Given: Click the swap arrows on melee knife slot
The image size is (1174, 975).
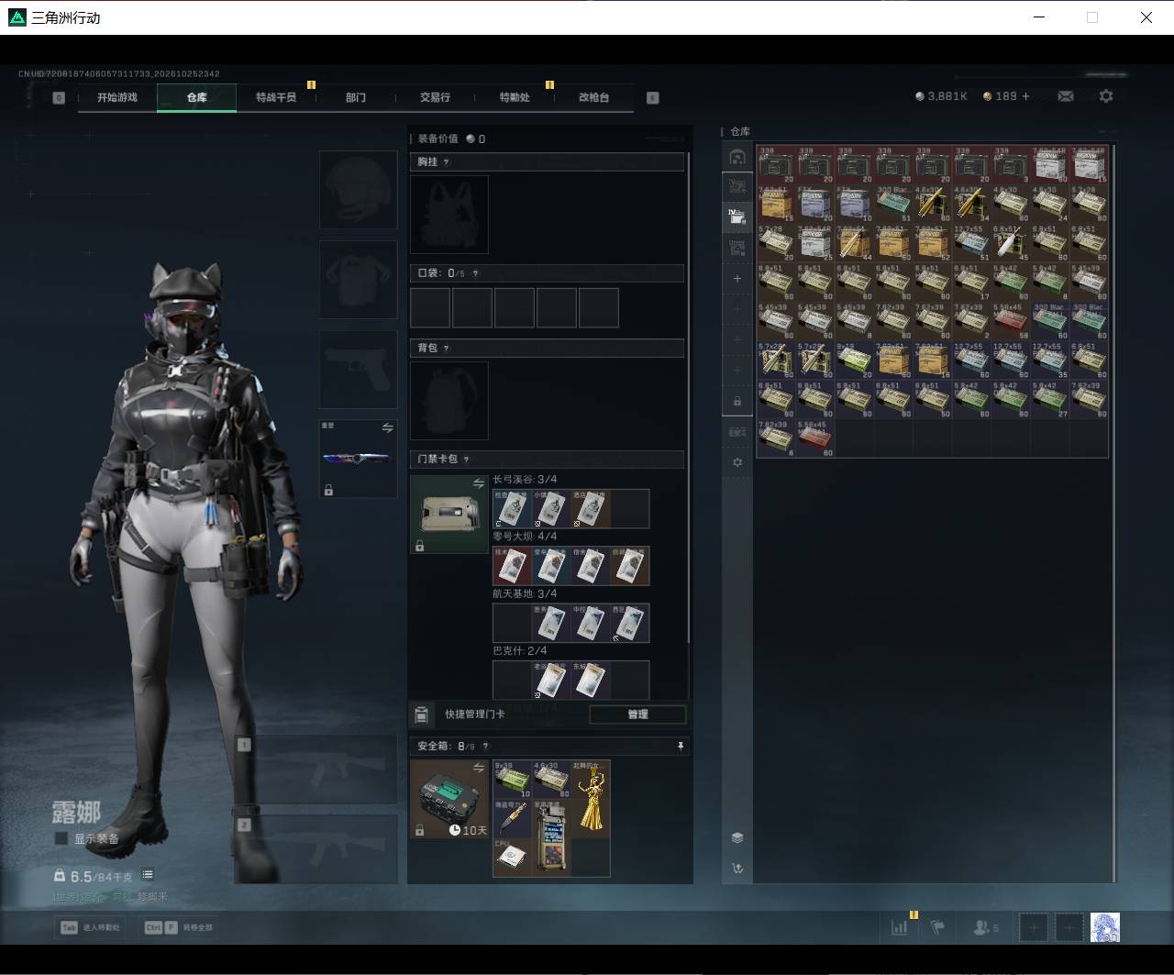Looking at the screenshot, I should click(387, 428).
